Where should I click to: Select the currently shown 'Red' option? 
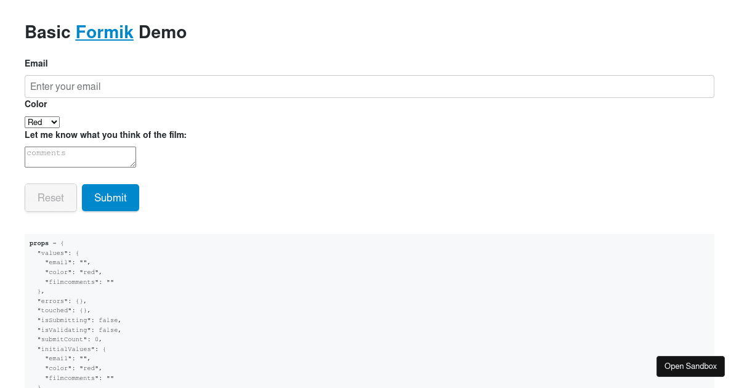[x=36, y=122]
